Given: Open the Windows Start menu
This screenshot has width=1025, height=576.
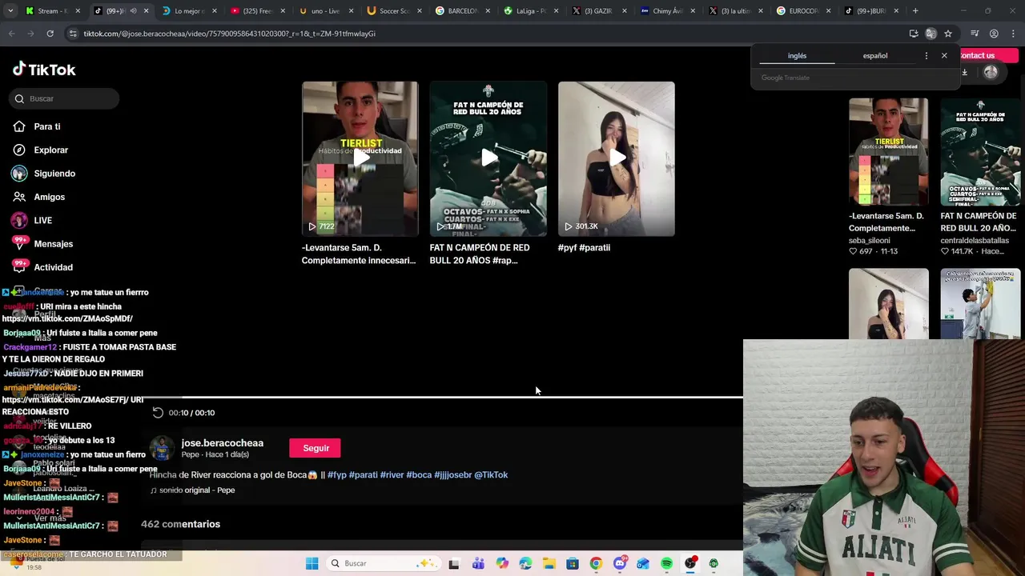Looking at the screenshot, I should point(312,564).
